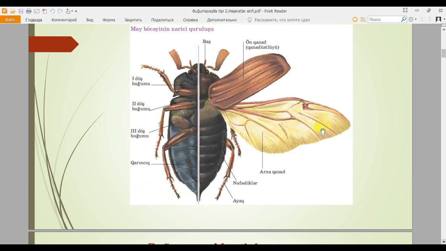This screenshot has height=251, width=446.
Task: Open the Файл menu
Action: [x=10, y=20]
